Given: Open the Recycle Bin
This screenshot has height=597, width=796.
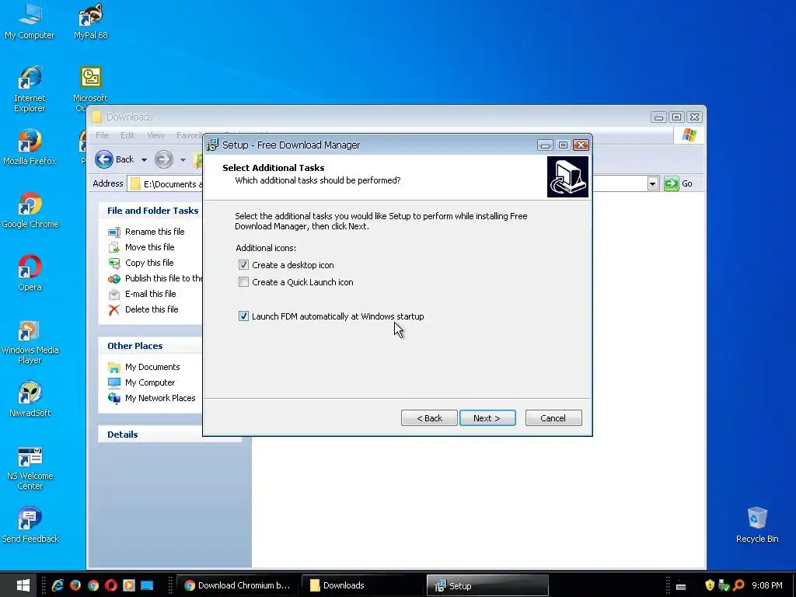Looking at the screenshot, I should pos(757,525).
